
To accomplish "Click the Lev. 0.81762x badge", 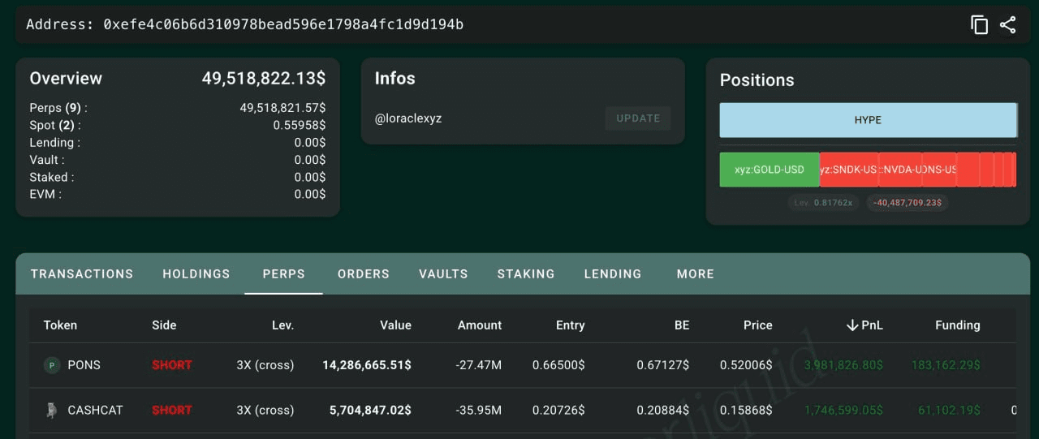I will (824, 203).
